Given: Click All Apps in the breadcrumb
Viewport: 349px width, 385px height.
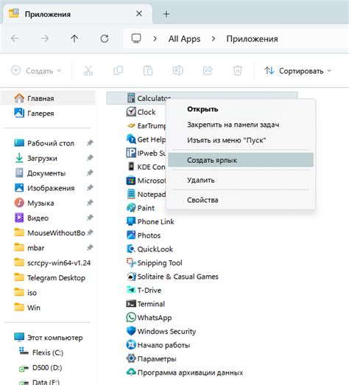Looking at the screenshot, I should coord(184,38).
